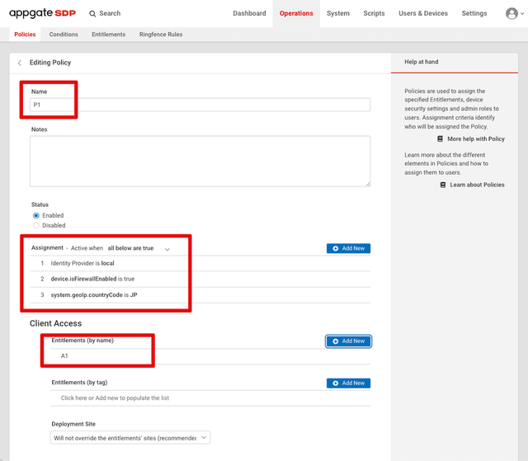
Task: Click the Search magnifier icon
Action: point(92,13)
